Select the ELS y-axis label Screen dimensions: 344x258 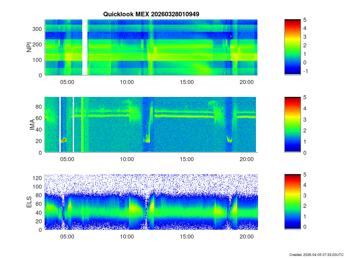coord(29,202)
